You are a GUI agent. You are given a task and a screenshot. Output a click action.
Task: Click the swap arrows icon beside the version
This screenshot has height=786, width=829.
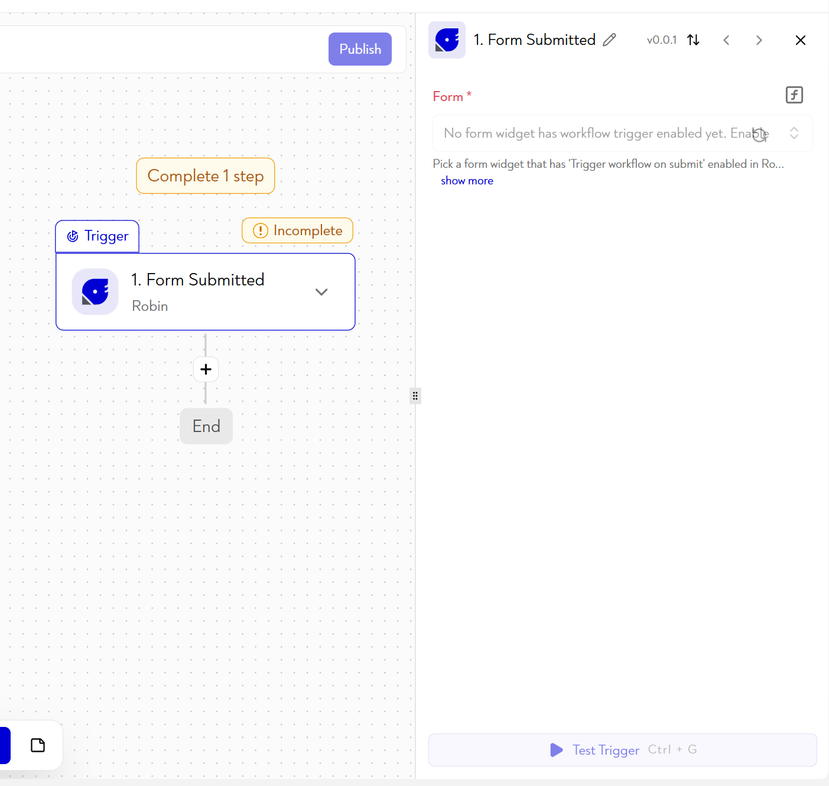(x=694, y=40)
